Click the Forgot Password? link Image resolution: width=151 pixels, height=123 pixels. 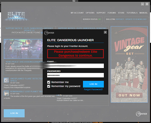click(93, 89)
